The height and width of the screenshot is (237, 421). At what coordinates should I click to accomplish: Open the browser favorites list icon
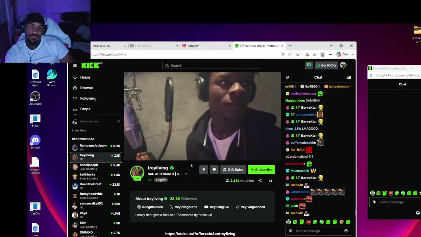click(315, 54)
